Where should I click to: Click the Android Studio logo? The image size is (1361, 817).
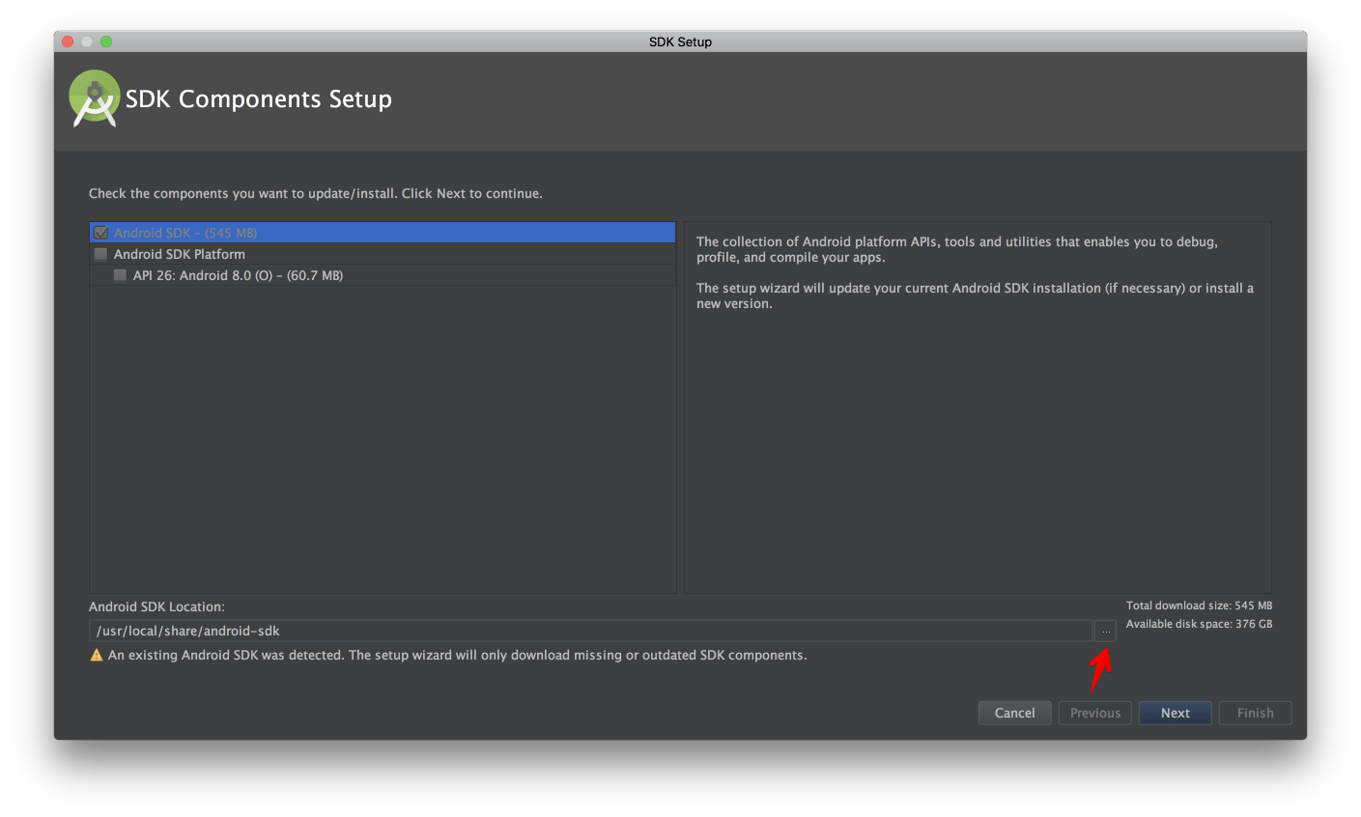94,99
